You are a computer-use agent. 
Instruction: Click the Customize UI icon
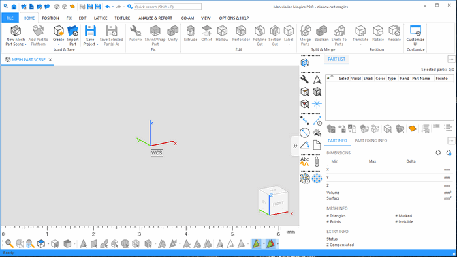pos(415,35)
